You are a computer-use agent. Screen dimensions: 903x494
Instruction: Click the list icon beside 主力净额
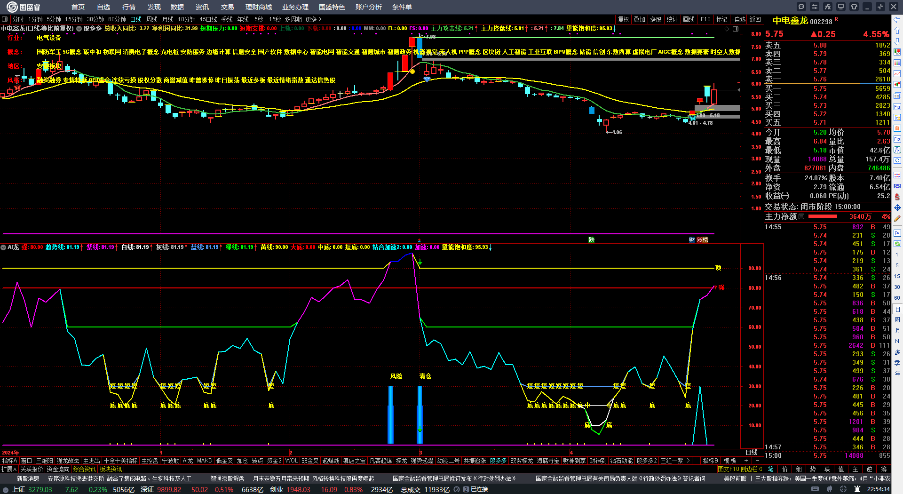(x=801, y=217)
